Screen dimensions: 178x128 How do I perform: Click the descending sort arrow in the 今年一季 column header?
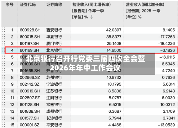[91, 17]
